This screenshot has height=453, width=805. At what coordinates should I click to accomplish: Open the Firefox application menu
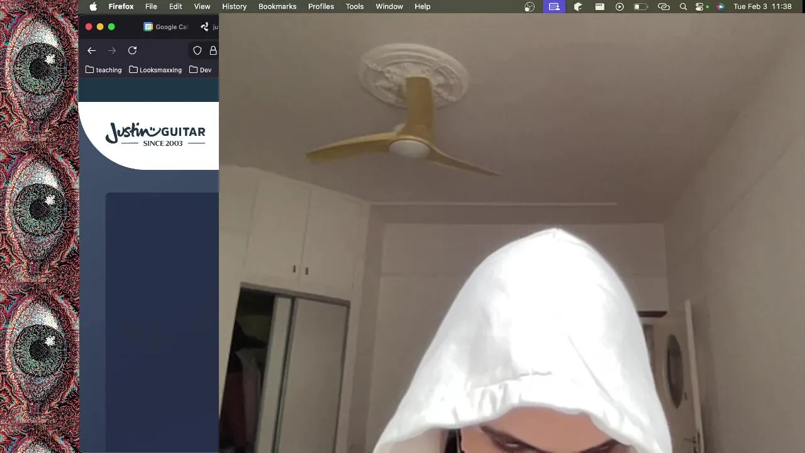pos(121,6)
